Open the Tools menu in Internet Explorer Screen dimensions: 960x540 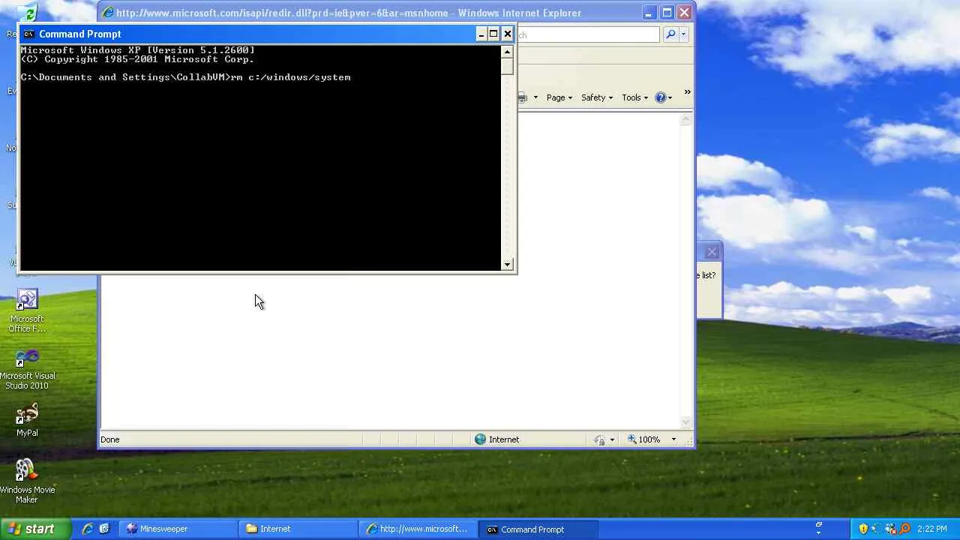634,97
